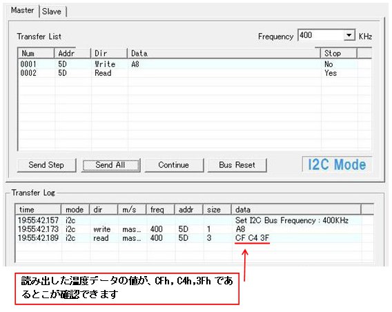Click the size value 3 in the log
Viewport: 392px width, 312px height.
tap(209, 238)
